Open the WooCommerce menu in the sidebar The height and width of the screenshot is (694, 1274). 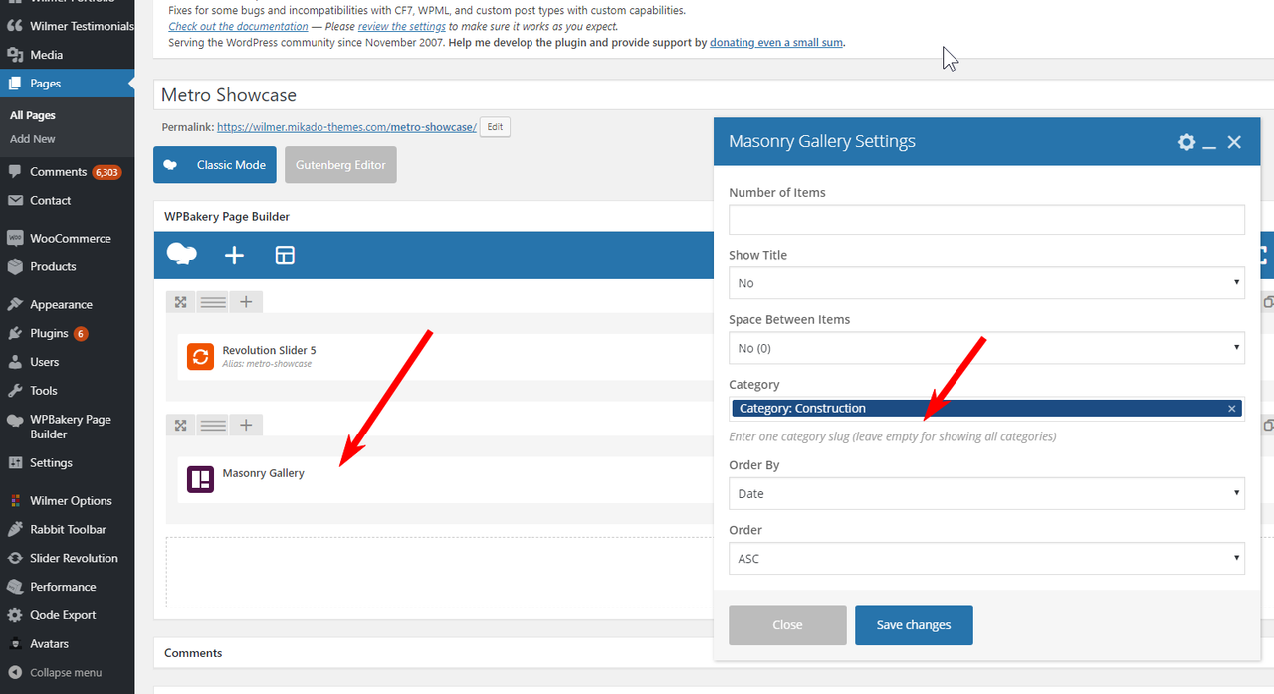click(67, 239)
